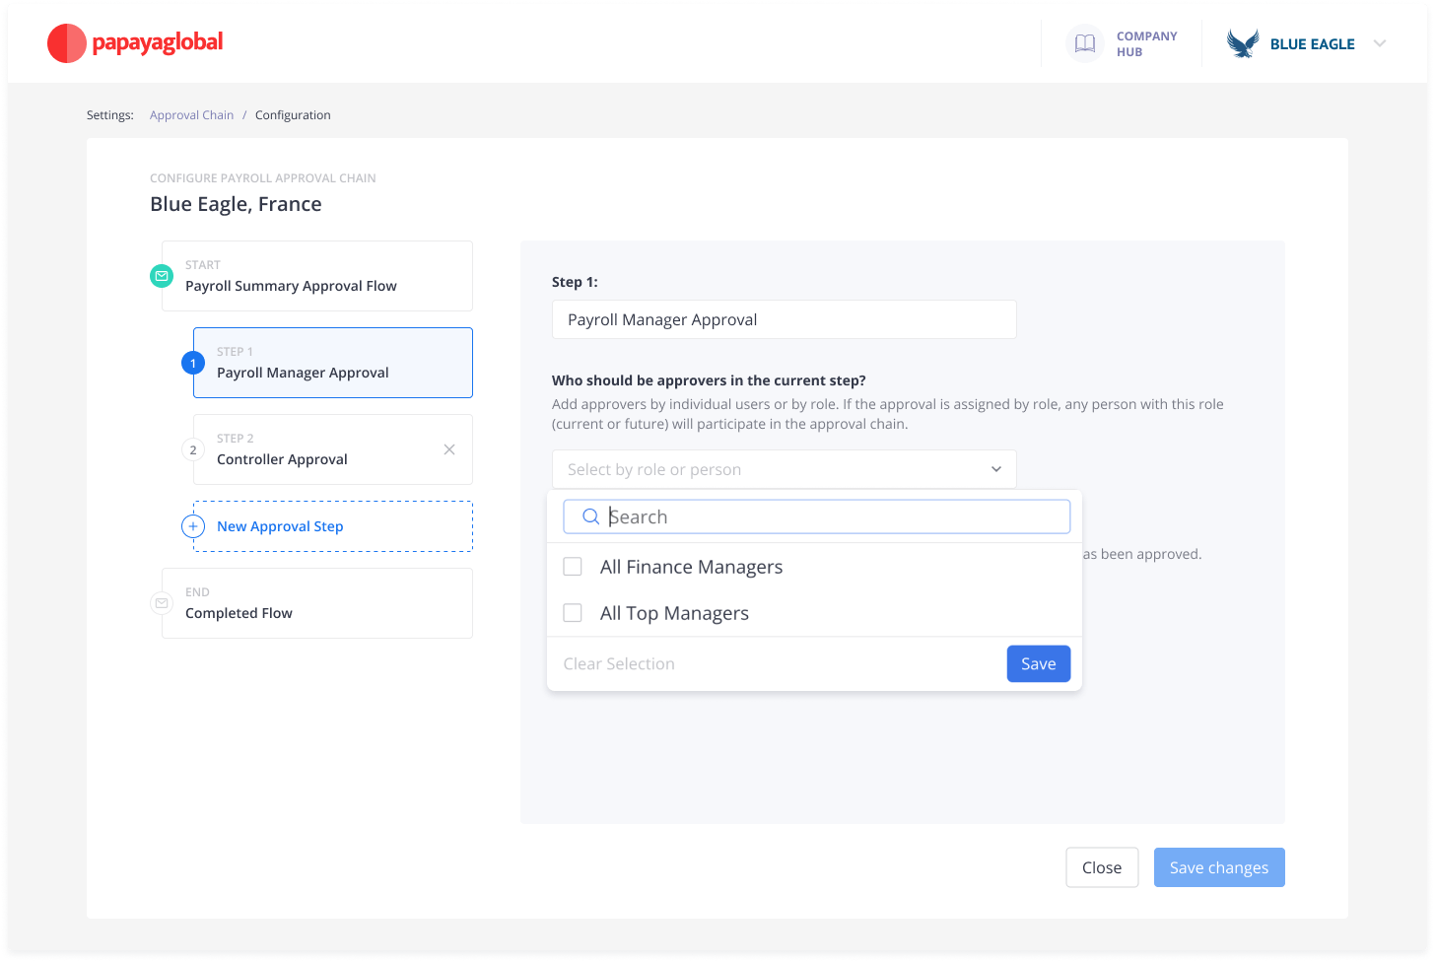Screen dimensions: 1435x962
Task: Check the All Finance Managers checkbox
Action: tap(573, 567)
